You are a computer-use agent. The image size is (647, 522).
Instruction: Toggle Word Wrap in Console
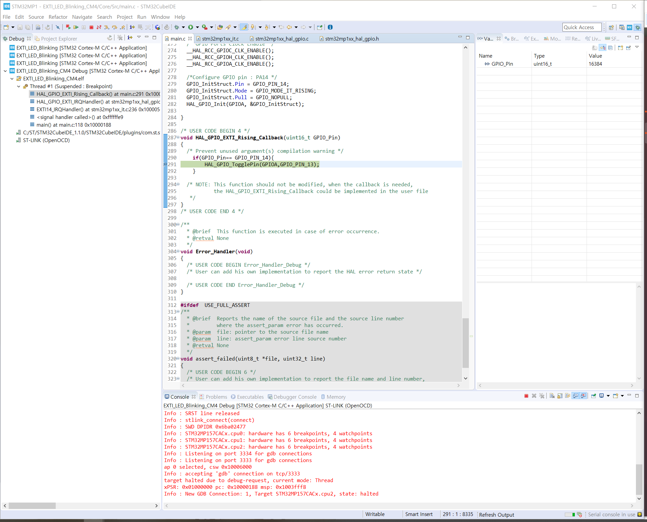pos(567,396)
